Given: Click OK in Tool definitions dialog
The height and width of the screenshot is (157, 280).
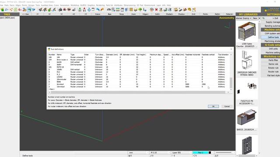Looking at the screenshot, I should (x=213, y=106).
